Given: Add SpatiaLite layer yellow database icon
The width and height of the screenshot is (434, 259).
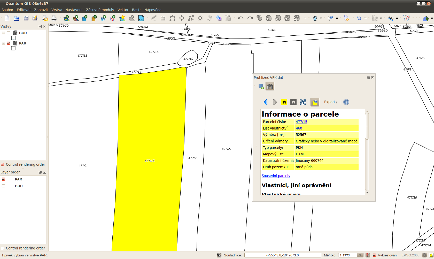Looking at the screenshot, I should pos(94,18).
